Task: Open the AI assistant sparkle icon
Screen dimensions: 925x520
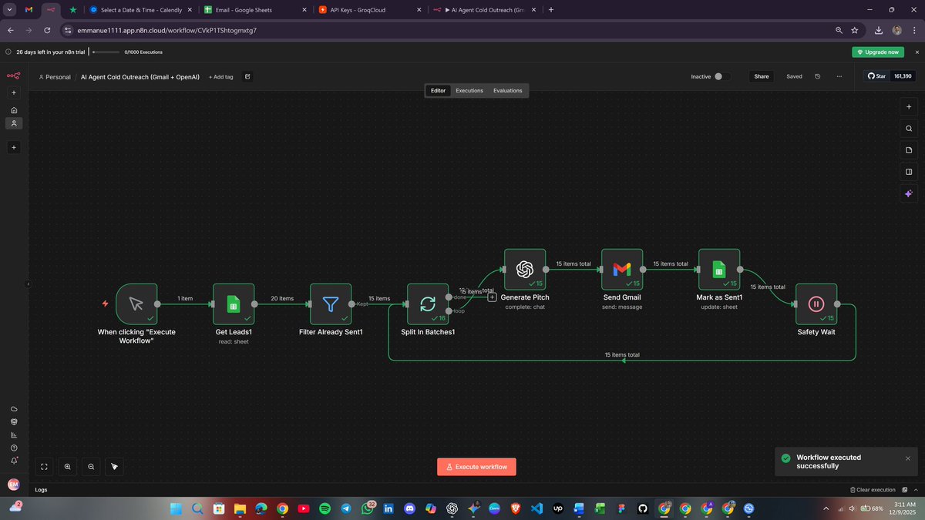Action: (x=909, y=193)
